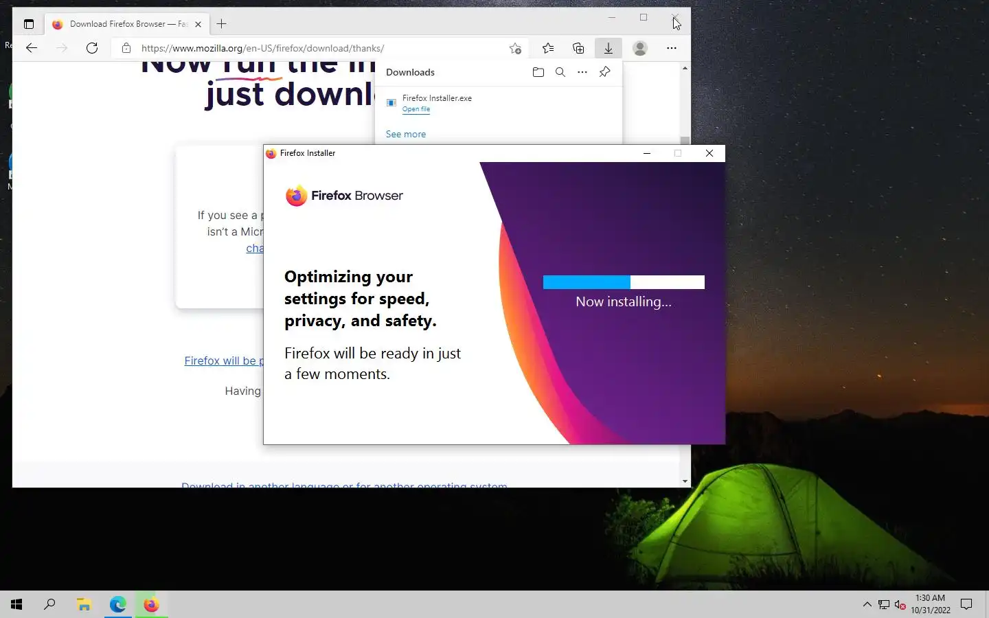Open network status tray icon

884,604
